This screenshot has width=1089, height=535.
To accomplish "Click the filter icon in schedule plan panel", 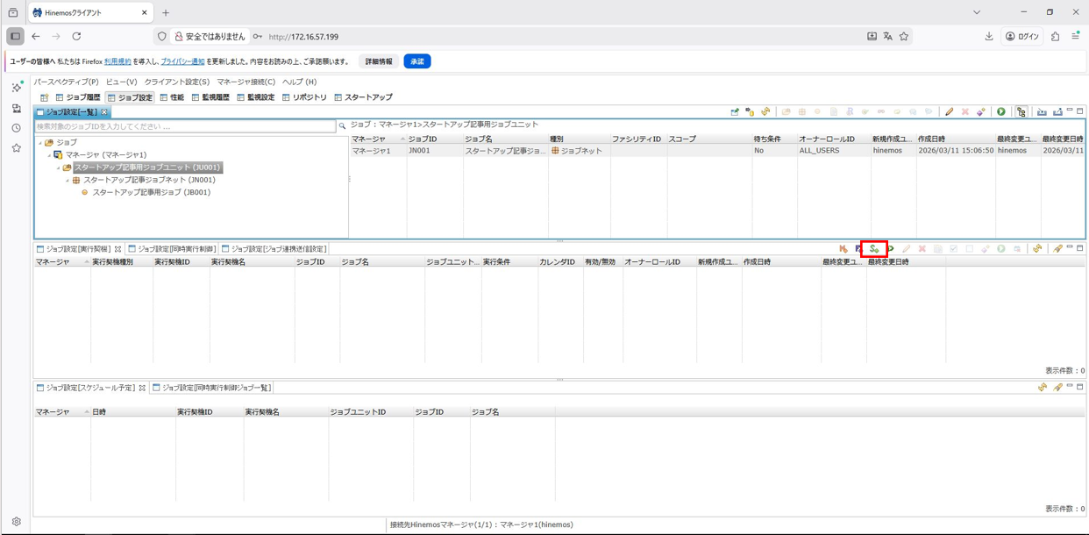I will pyautogui.click(x=1057, y=388).
